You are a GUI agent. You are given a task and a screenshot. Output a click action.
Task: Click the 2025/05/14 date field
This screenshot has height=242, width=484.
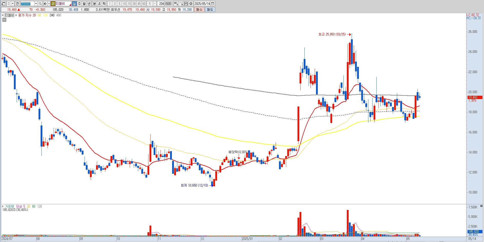202,4
